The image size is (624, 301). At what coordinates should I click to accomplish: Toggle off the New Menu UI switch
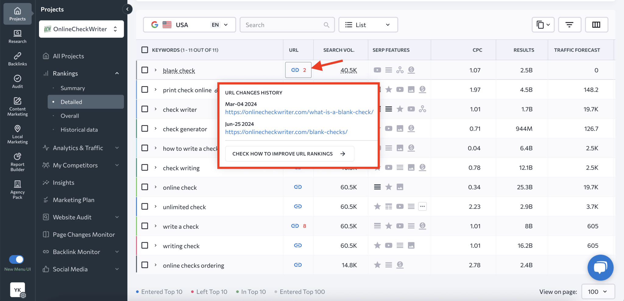click(17, 259)
